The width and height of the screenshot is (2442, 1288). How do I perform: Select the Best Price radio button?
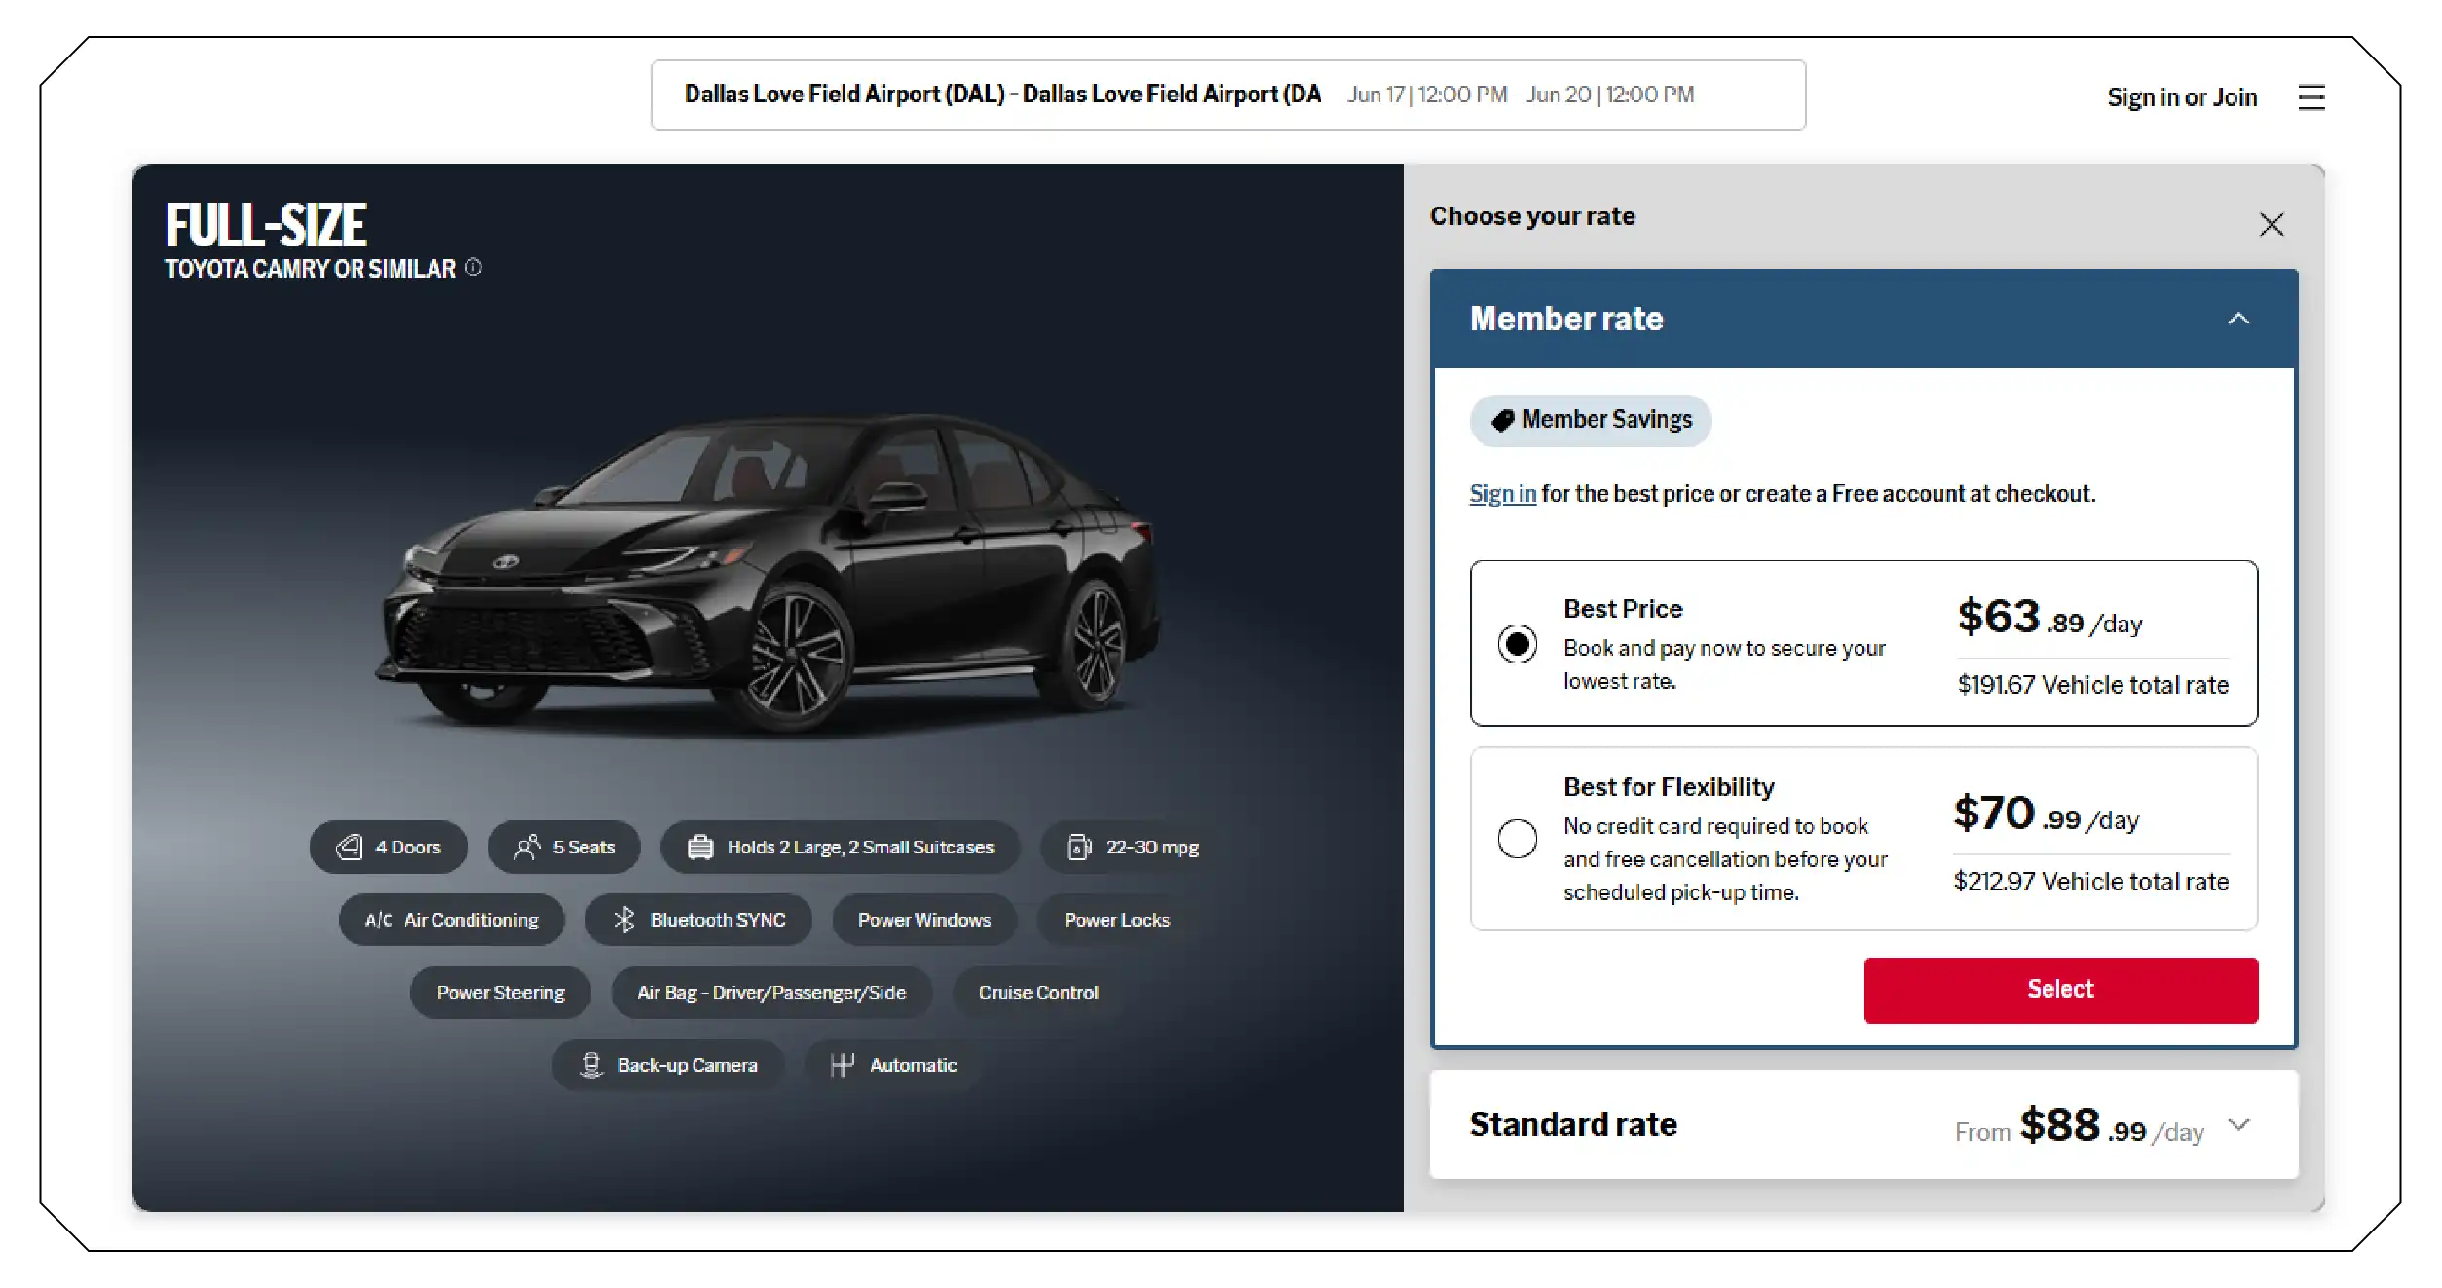coord(1518,644)
